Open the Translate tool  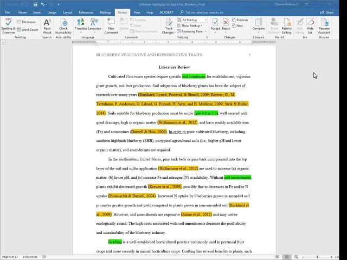[81, 26]
